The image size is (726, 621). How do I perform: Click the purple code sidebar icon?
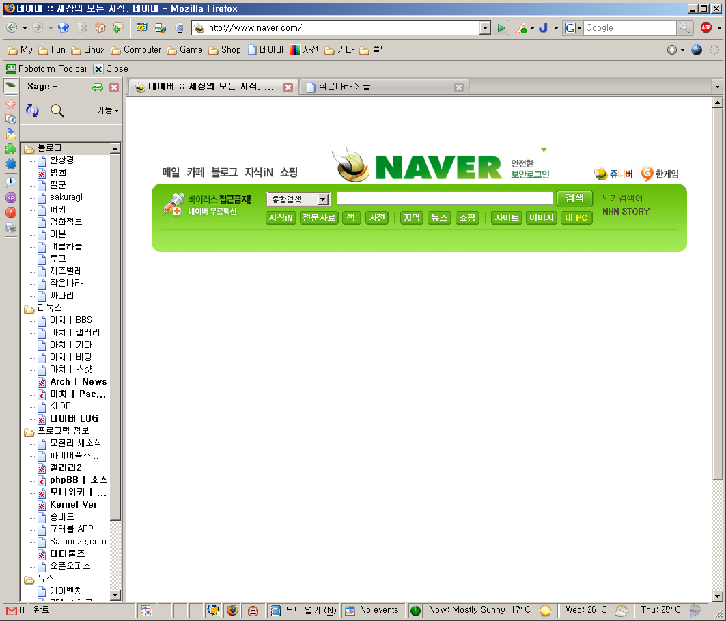pos(11,197)
